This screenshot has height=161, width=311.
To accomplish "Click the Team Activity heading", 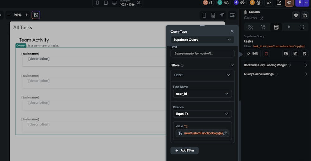I will (34, 40).
